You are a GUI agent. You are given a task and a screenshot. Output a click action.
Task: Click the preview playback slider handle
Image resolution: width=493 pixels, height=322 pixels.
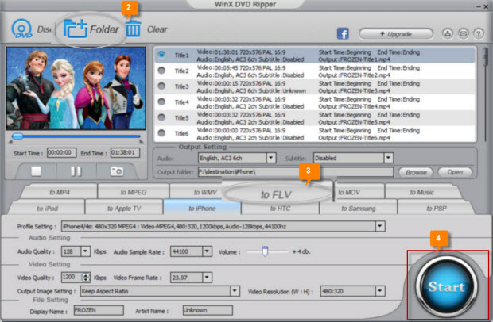(17, 136)
